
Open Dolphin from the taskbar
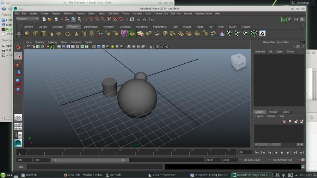pos(29,175)
